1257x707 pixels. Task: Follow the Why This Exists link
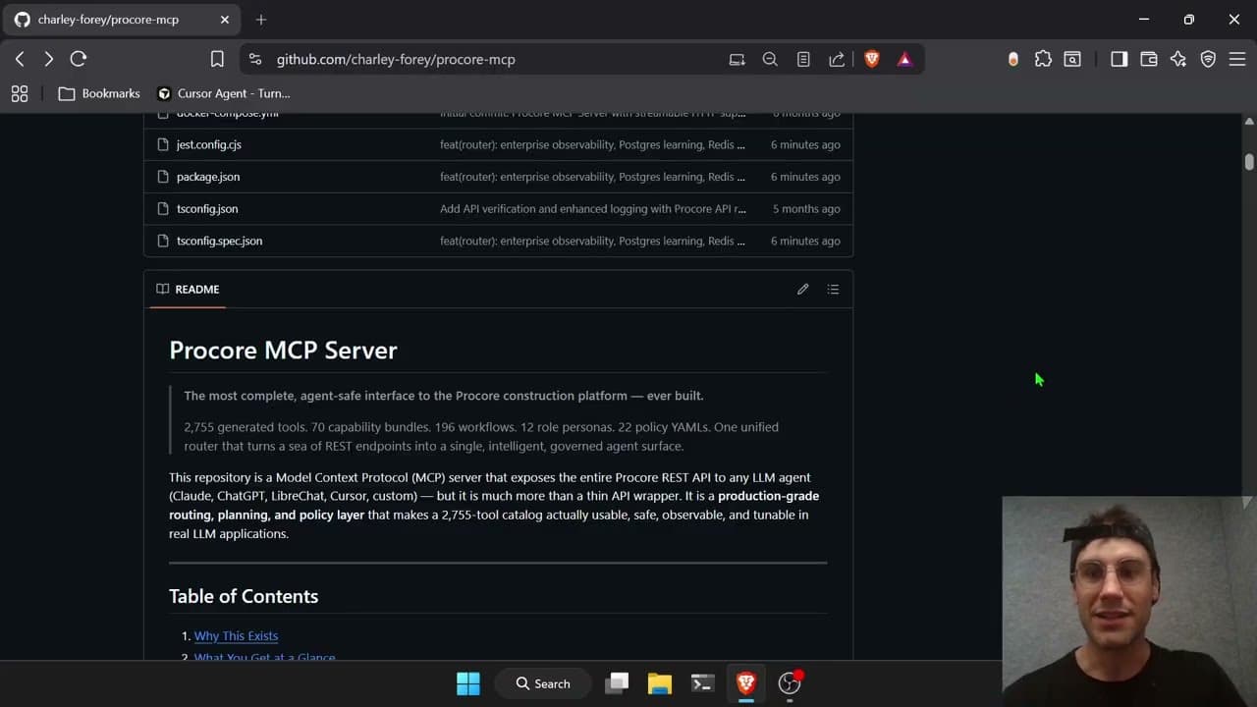[x=236, y=635]
